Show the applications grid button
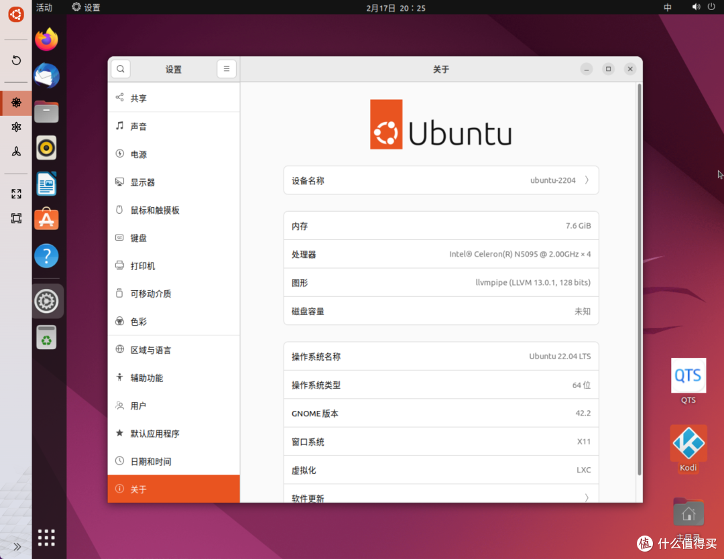 (47, 538)
